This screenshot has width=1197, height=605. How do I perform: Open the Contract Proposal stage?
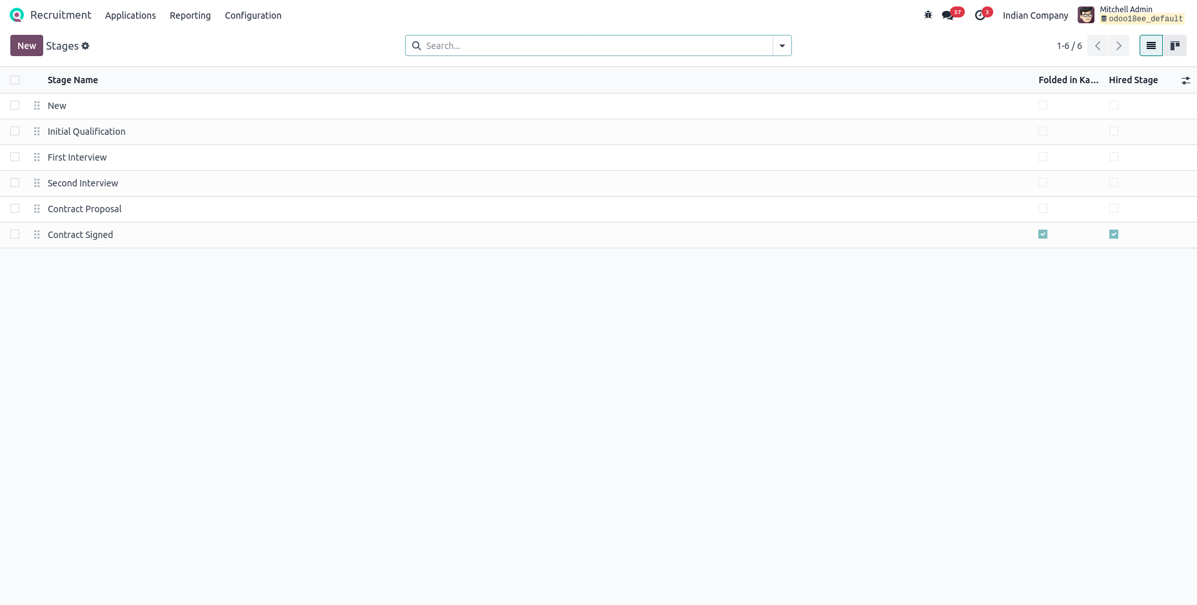[x=84, y=209]
